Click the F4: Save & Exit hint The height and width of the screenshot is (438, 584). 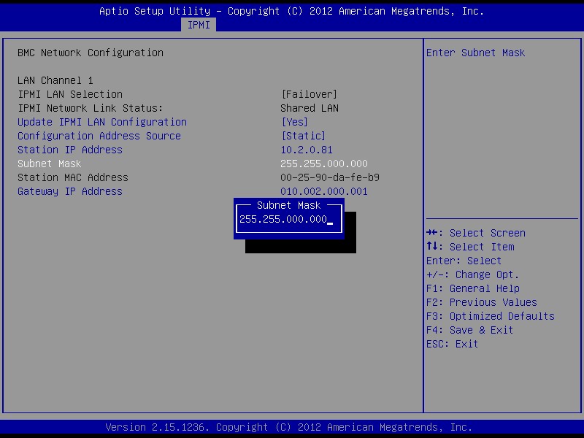[470, 330]
